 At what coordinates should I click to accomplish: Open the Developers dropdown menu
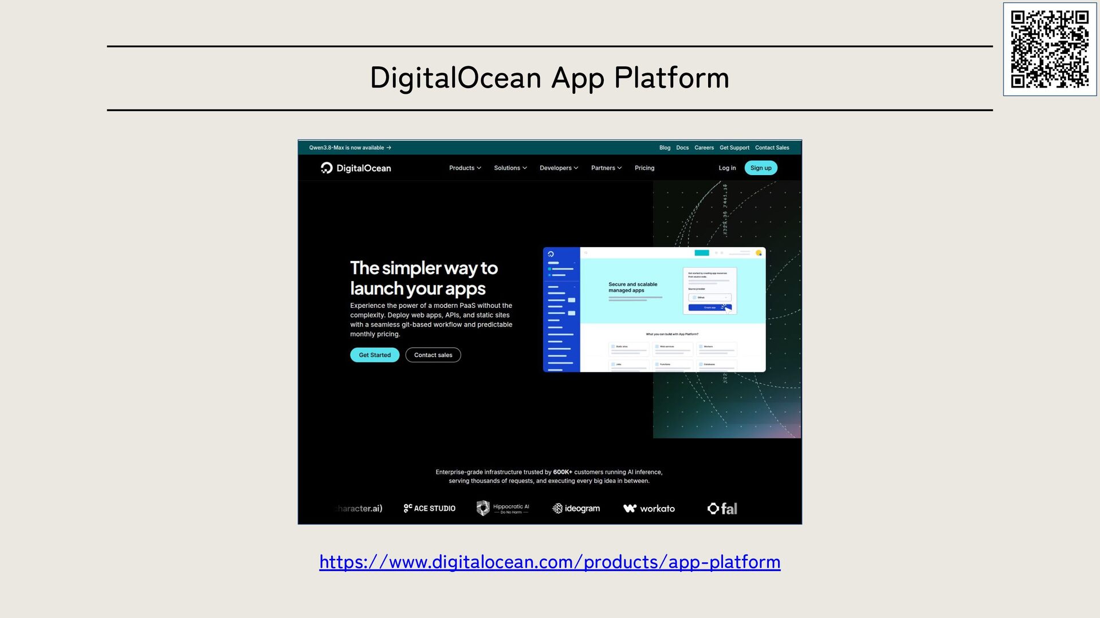559,168
